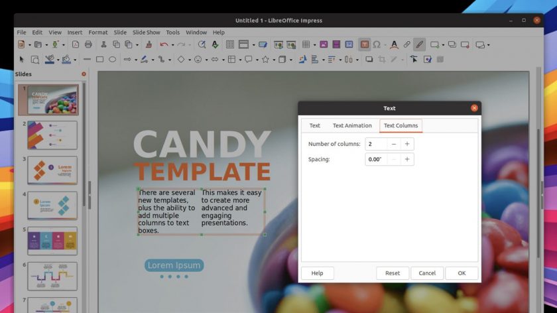Open the New document dropdown arrow

click(x=29, y=45)
